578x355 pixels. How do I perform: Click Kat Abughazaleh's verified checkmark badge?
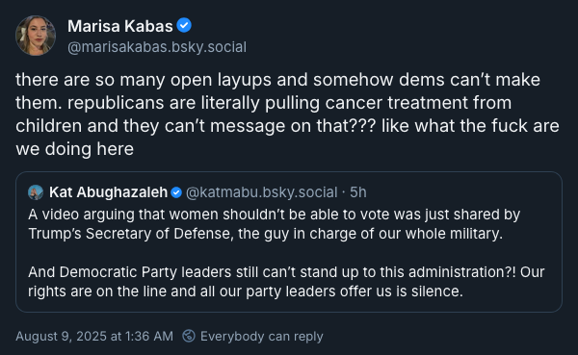click(x=176, y=192)
